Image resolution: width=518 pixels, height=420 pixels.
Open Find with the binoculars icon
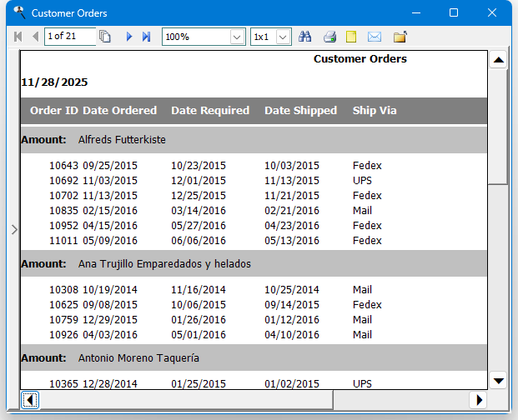[305, 37]
